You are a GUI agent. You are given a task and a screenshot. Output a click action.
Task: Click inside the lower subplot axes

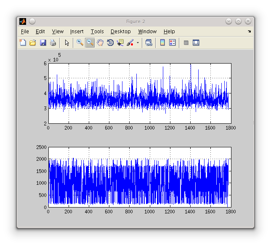[x=139, y=177]
